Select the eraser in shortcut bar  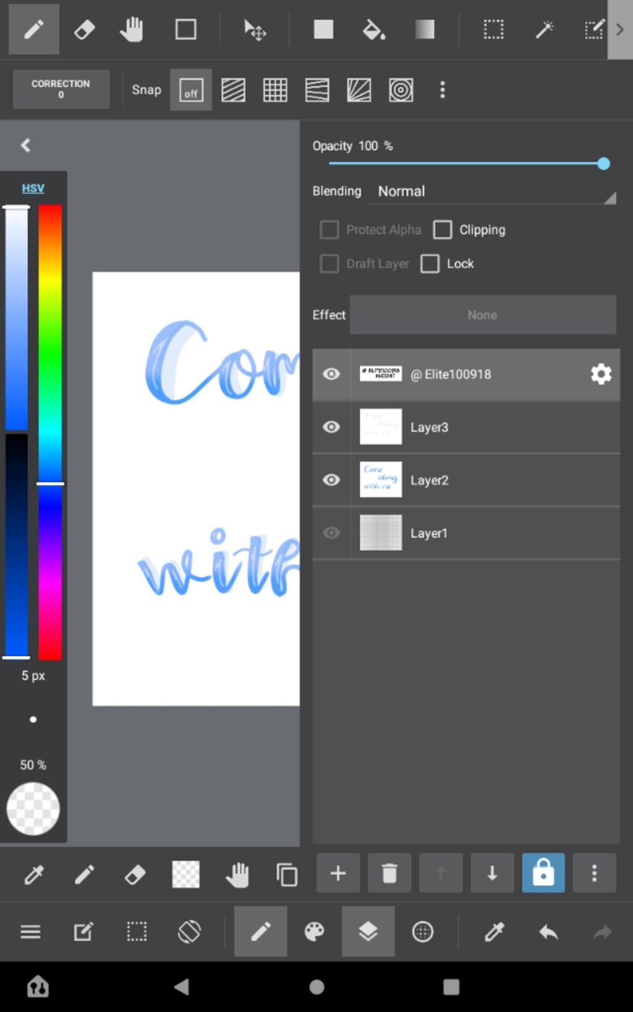click(x=135, y=875)
